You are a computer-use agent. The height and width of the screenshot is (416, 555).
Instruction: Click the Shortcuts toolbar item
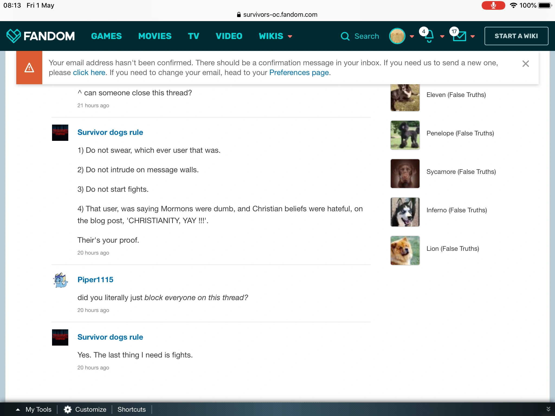(131, 409)
